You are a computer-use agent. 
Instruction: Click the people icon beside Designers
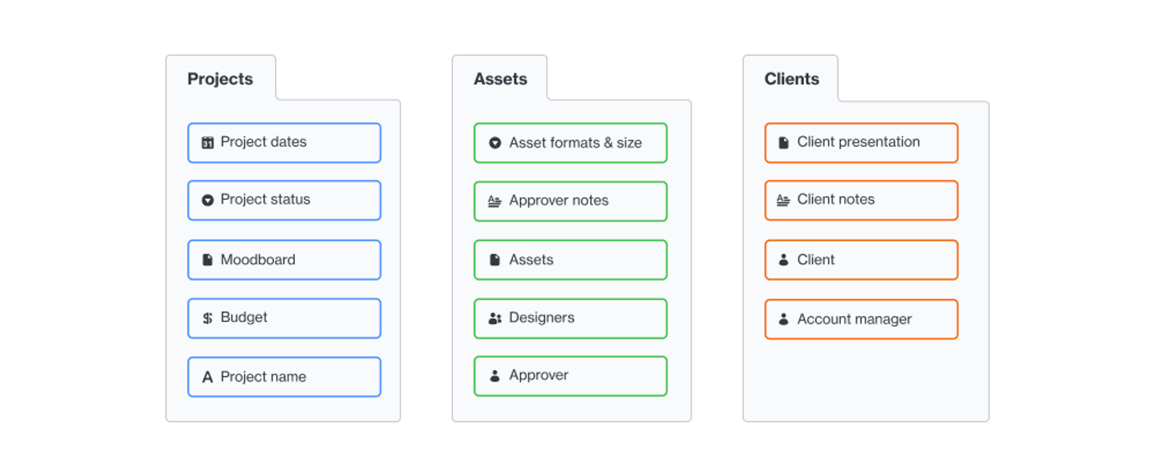[x=495, y=318]
